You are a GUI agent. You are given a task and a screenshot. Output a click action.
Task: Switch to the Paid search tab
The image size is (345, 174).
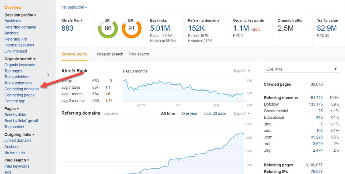point(139,54)
